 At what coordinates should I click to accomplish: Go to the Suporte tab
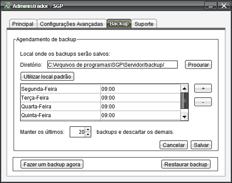click(x=144, y=24)
